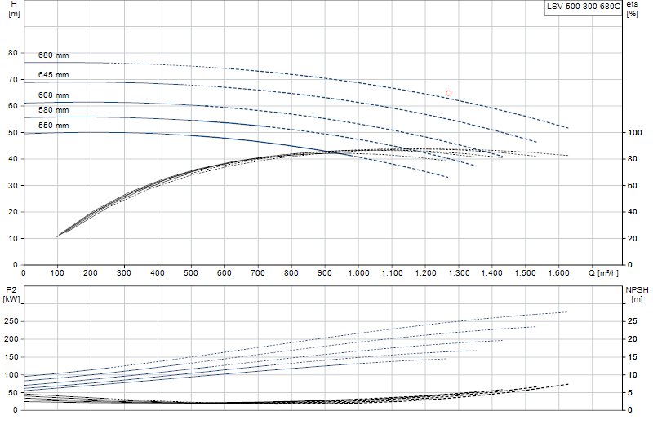Click the 10 NPSH axis value
Screen dimensions: 653x424
click(x=632, y=375)
